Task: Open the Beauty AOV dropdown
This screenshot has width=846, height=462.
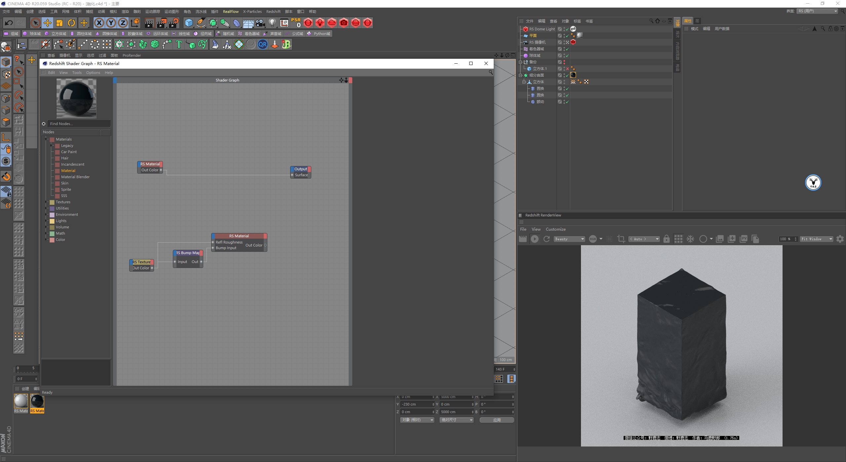Action: click(x=569, y=239)
